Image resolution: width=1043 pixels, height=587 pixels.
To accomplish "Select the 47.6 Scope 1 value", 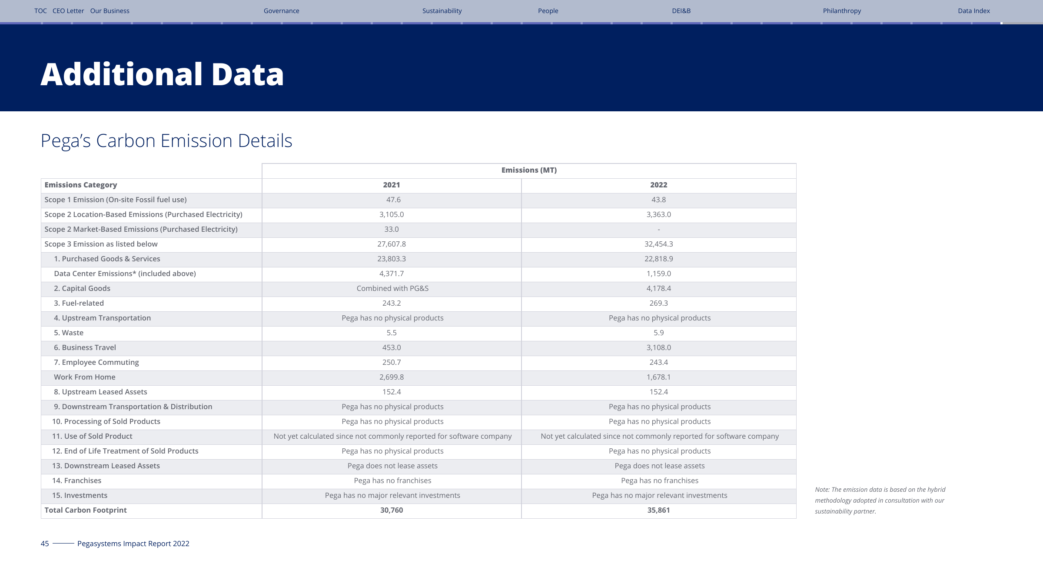I will tap(393, 200).
